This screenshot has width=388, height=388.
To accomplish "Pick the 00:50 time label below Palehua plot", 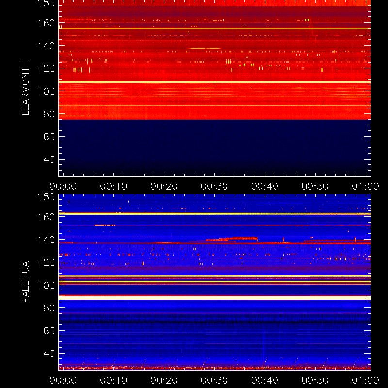I will [x=315, y=380].
